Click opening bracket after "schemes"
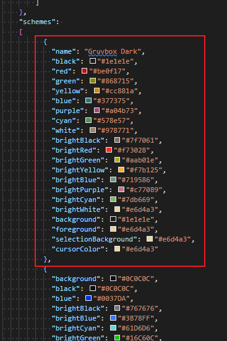Viewport: 227px width, 341px height. click(x=21, y=32)
